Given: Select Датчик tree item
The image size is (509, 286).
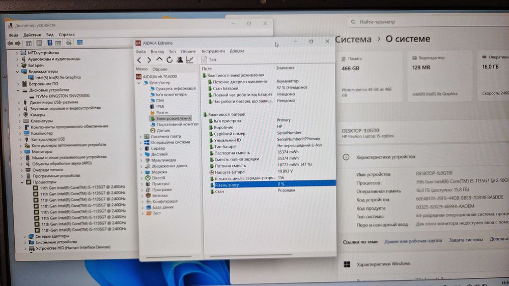Looking at the screenshot, I should click(x=160, y=131).
